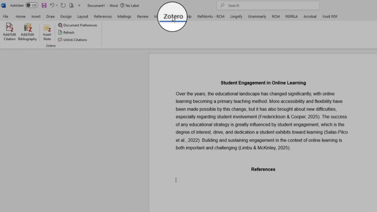
Task: Click the Undo arrow icon
Action: pos(52,6)
